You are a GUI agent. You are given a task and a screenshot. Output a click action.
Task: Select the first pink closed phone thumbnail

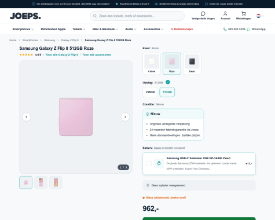(25, 182)
